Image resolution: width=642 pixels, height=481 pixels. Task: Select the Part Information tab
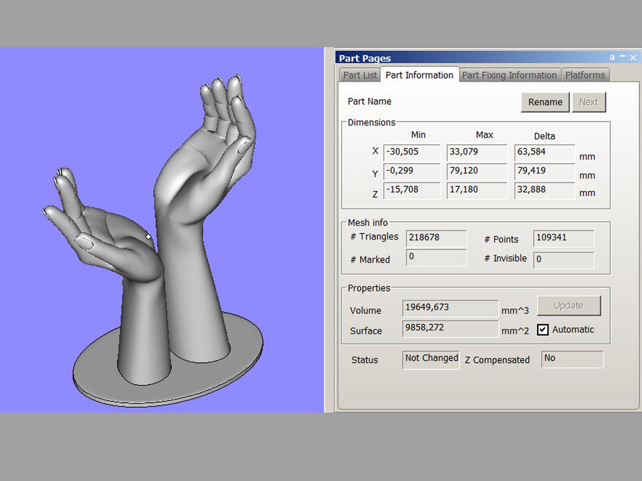tap(419, 75)
